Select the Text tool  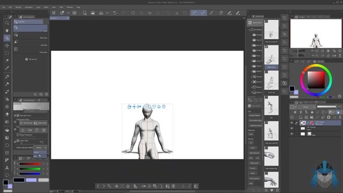(7, 168)
